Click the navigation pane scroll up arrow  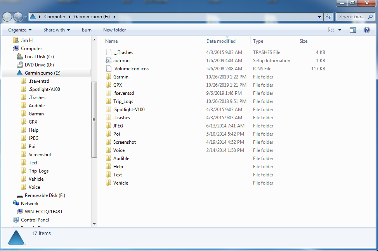[x=94, y=40]
